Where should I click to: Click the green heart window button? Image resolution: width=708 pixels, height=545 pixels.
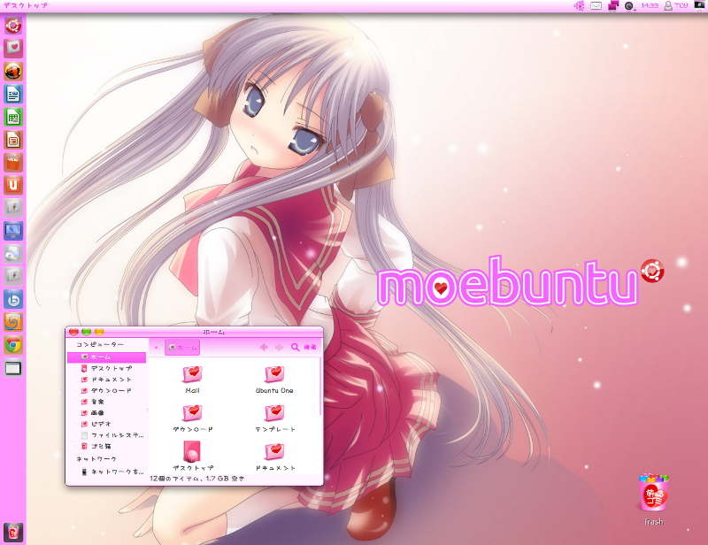86,332
